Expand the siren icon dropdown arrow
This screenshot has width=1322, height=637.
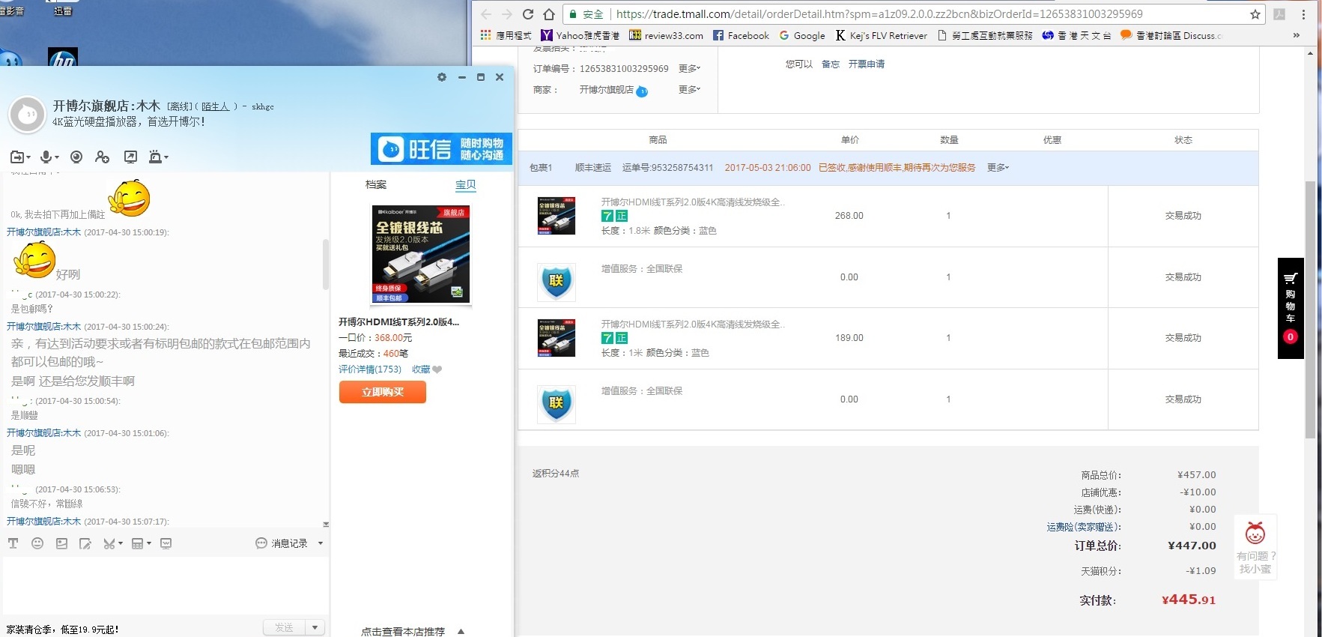click(x=166, y=157)
